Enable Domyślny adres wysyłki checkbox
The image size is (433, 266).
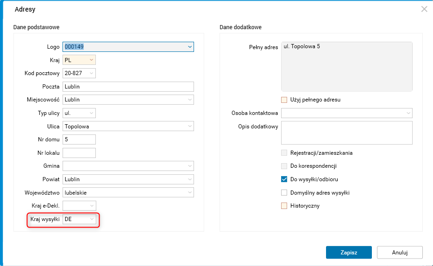(x=284, y=192)
